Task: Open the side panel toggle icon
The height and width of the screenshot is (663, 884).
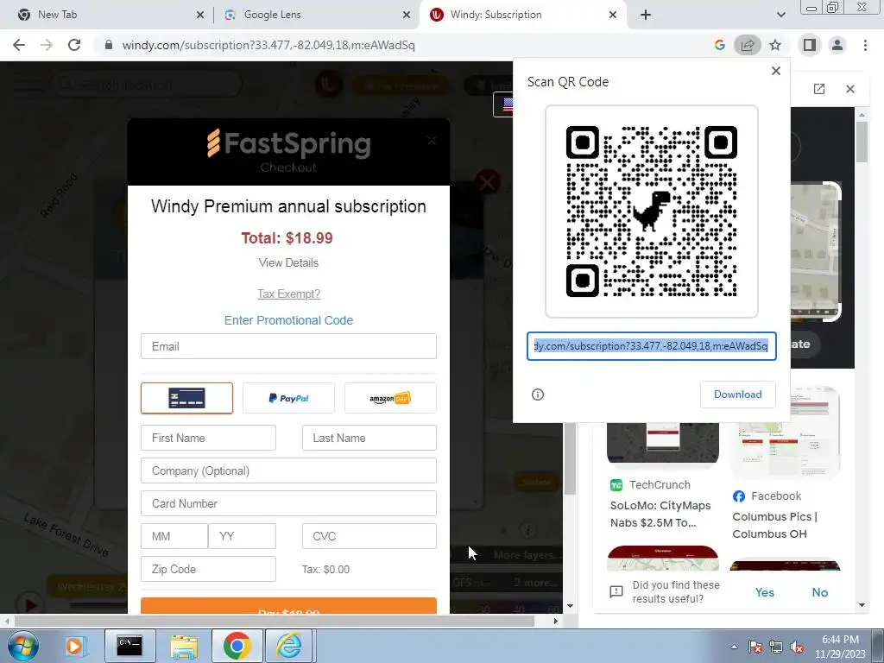Action: 810,45
